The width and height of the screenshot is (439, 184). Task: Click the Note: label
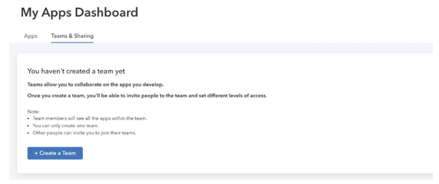pyautogui.click(x=33, y=112)
